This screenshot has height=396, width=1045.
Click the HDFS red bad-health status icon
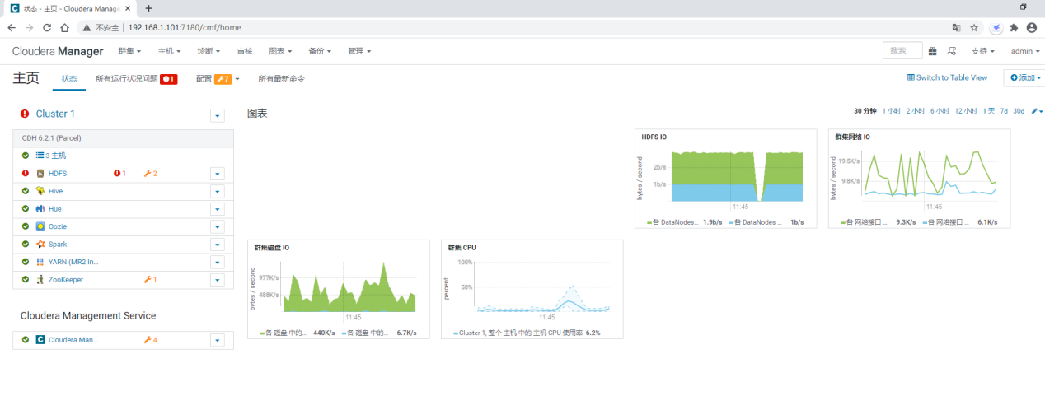[26, 174]
